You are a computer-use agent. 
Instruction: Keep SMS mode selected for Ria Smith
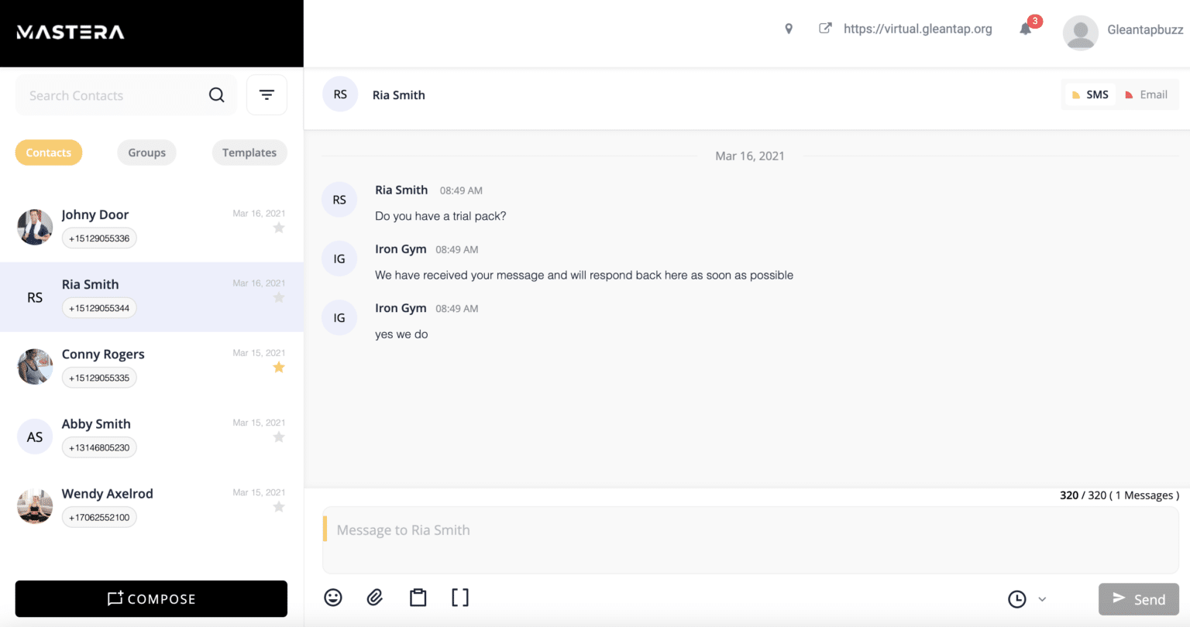(1090, 94)
